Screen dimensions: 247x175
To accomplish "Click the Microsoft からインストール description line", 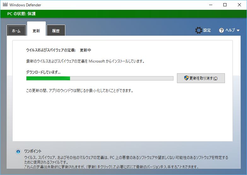I will coord(85,61).
